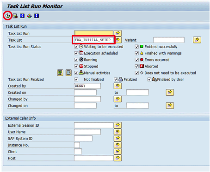
Task: Uncheck Execution scheduled status
Action: pos(76,53)
